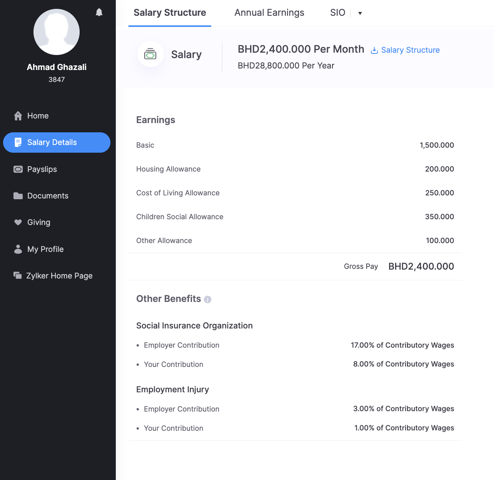Open the Documents section
The image size is (494, 480).
pos(48,196)
